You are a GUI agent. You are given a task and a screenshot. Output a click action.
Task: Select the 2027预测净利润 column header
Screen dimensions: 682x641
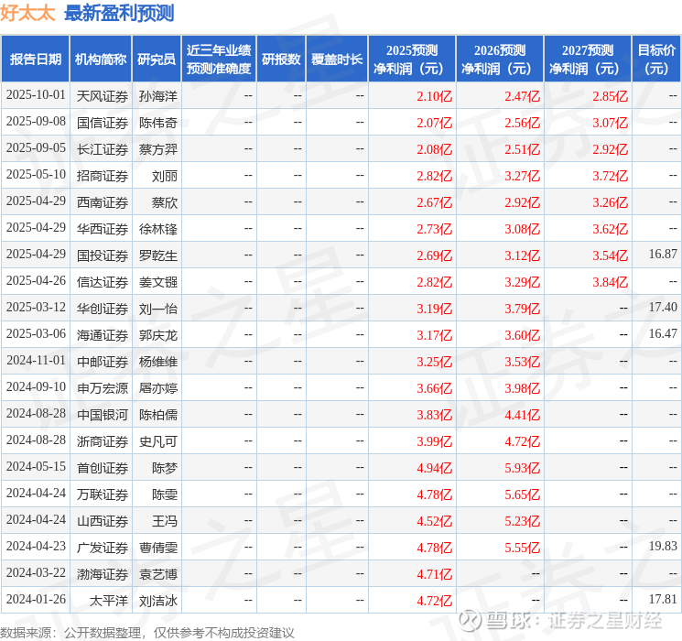pos(588,60)
